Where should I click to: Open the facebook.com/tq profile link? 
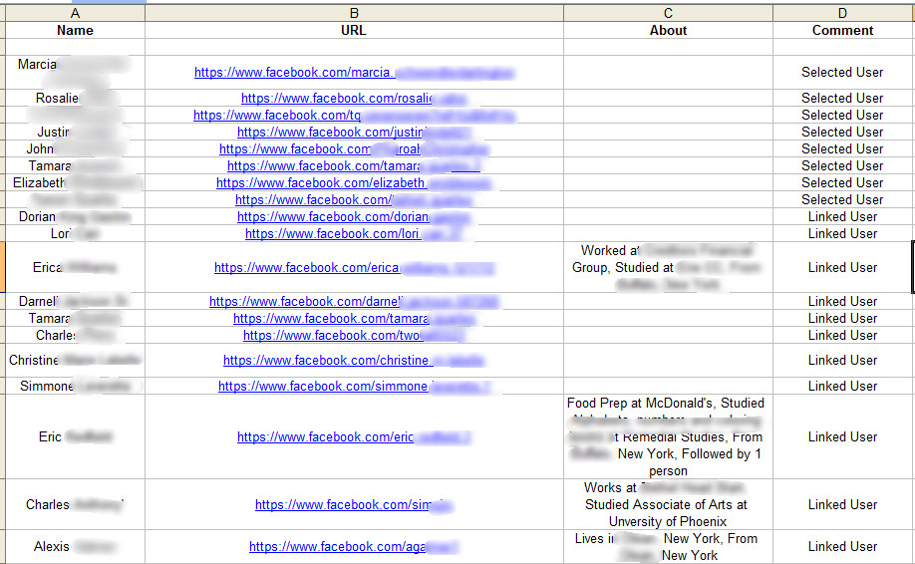354,115
